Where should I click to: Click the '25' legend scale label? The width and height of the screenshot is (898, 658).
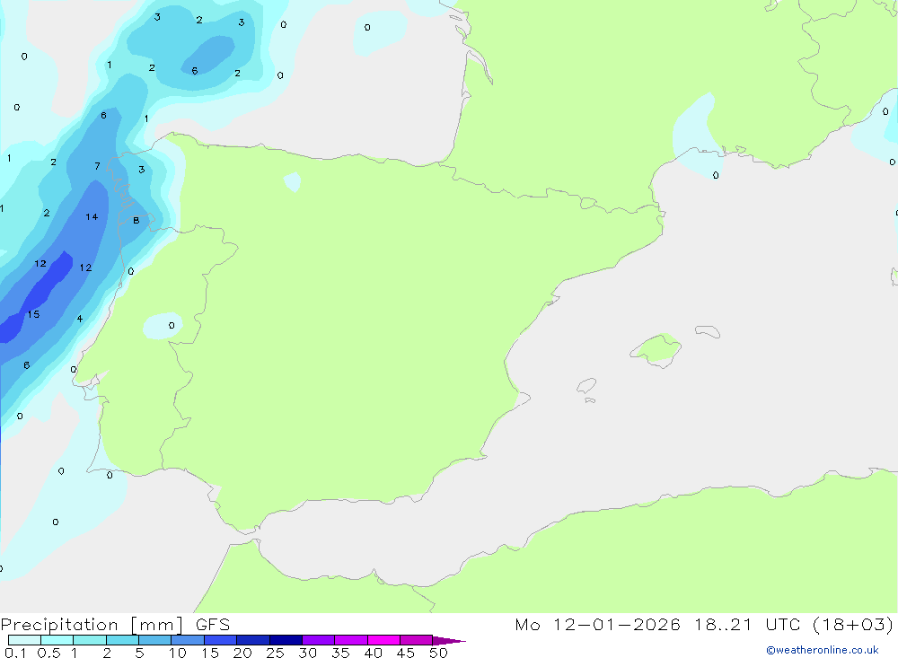point(276,653)
